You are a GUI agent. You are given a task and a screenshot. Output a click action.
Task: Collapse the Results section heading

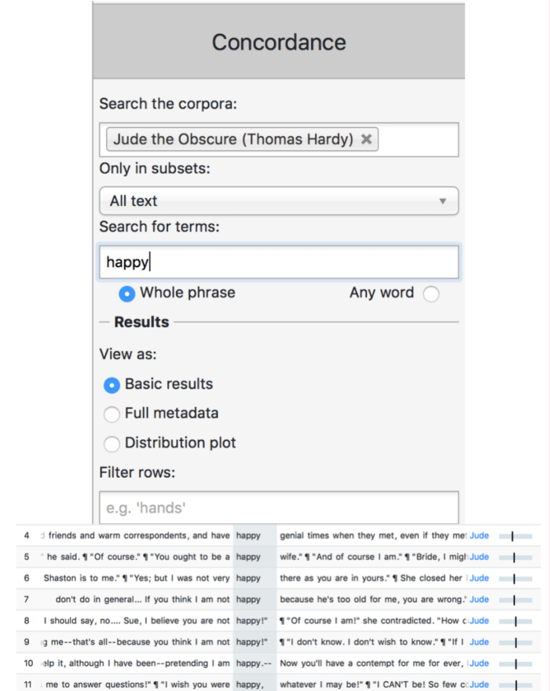[x=142, y=323]
